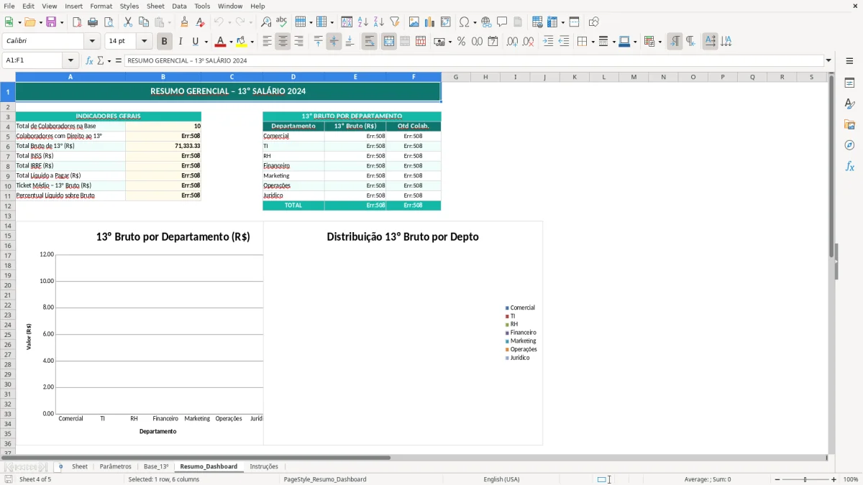Insert Image icon in toolbar

pos(414,22)
